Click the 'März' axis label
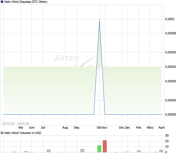 (x=150, y=127)
